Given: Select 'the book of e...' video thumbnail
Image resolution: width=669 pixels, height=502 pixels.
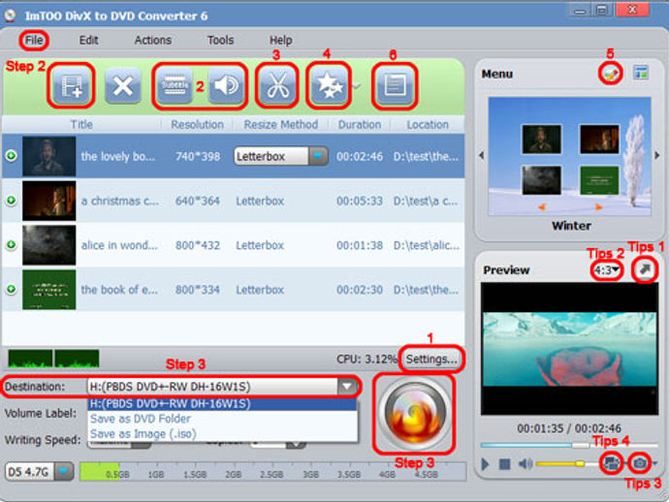Looking at the screenshot, I should [x=49, y=289].
